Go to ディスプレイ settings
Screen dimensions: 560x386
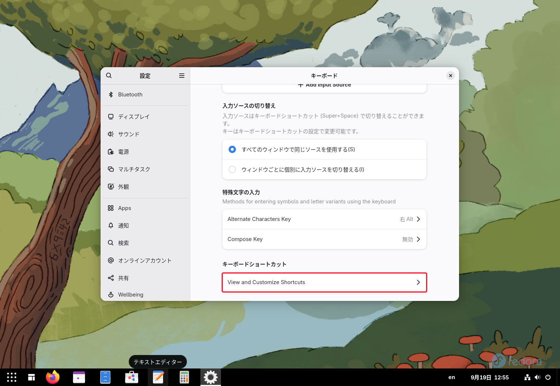point(145,116)
